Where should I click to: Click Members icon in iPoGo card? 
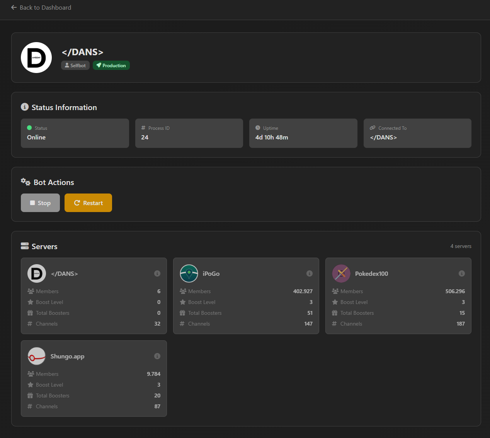(183, 291)
